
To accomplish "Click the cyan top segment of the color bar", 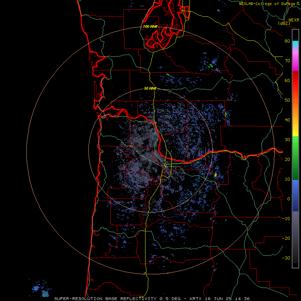I will (x=295, y=44).
